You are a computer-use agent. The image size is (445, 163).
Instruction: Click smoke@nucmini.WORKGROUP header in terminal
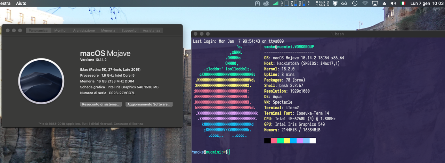289,47
